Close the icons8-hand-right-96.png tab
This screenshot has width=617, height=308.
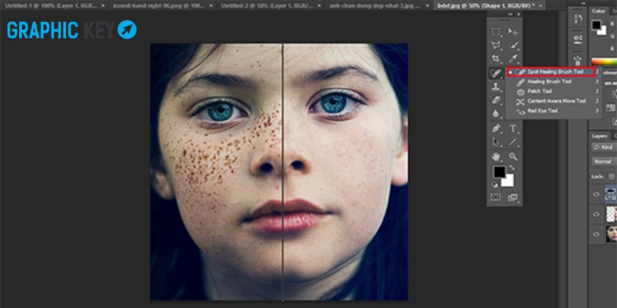(x=212, y=5)
